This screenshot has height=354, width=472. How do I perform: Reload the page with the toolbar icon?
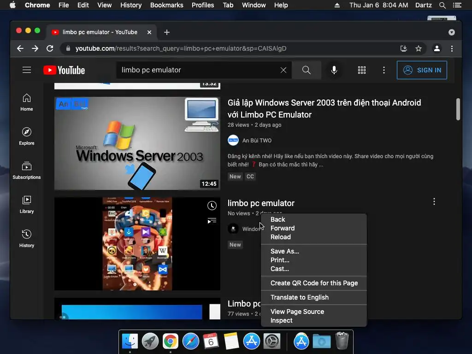tap(50, 48)
